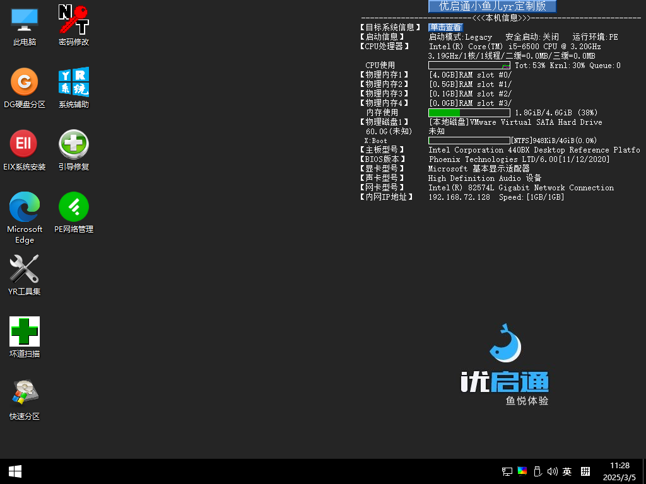
Task: Launch EIX系统安装 installer icon
Action: point(25,151)
